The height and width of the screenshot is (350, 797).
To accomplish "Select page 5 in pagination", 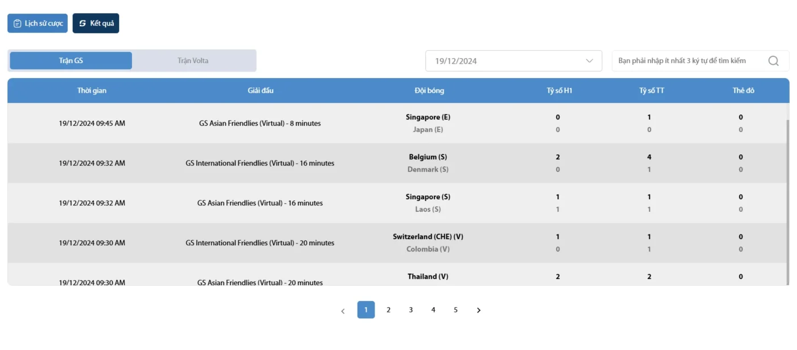I will pos(455,310).
